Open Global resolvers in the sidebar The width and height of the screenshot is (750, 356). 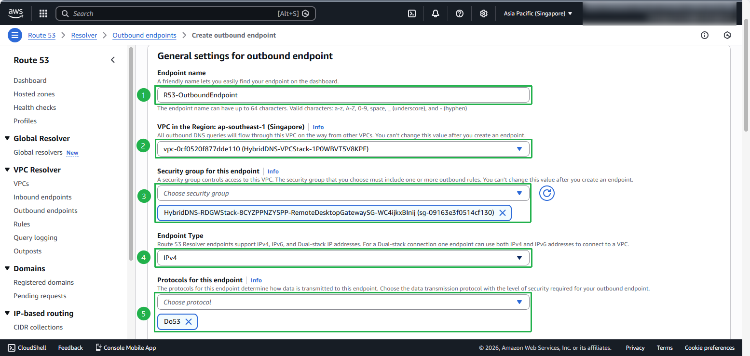coord(38,152)
